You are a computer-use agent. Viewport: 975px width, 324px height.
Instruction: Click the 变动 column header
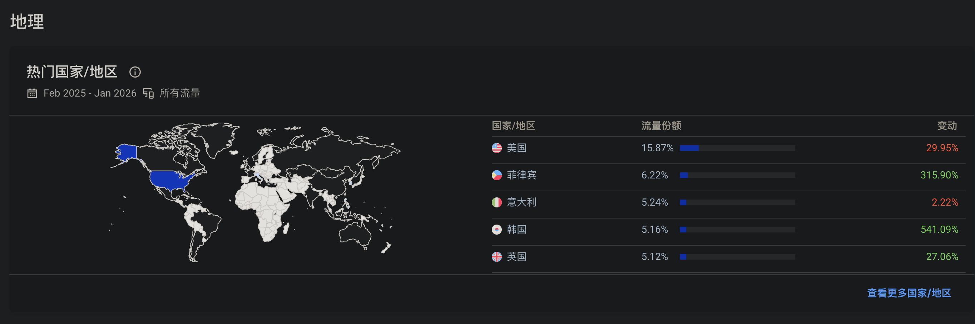coord(947,126)
